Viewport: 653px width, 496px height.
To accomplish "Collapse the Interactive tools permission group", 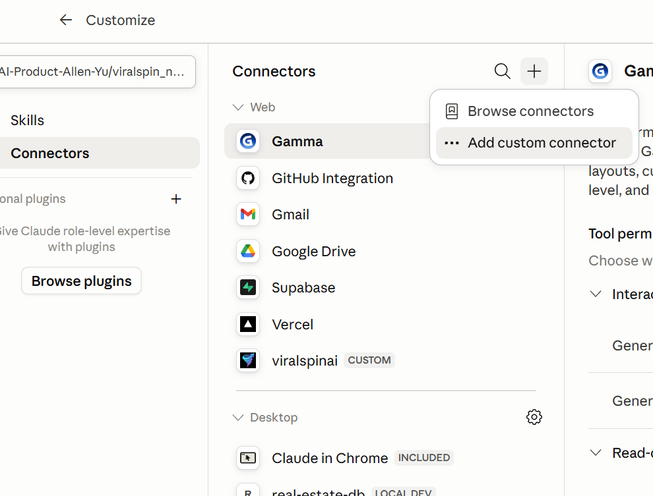I will [596, 294].
